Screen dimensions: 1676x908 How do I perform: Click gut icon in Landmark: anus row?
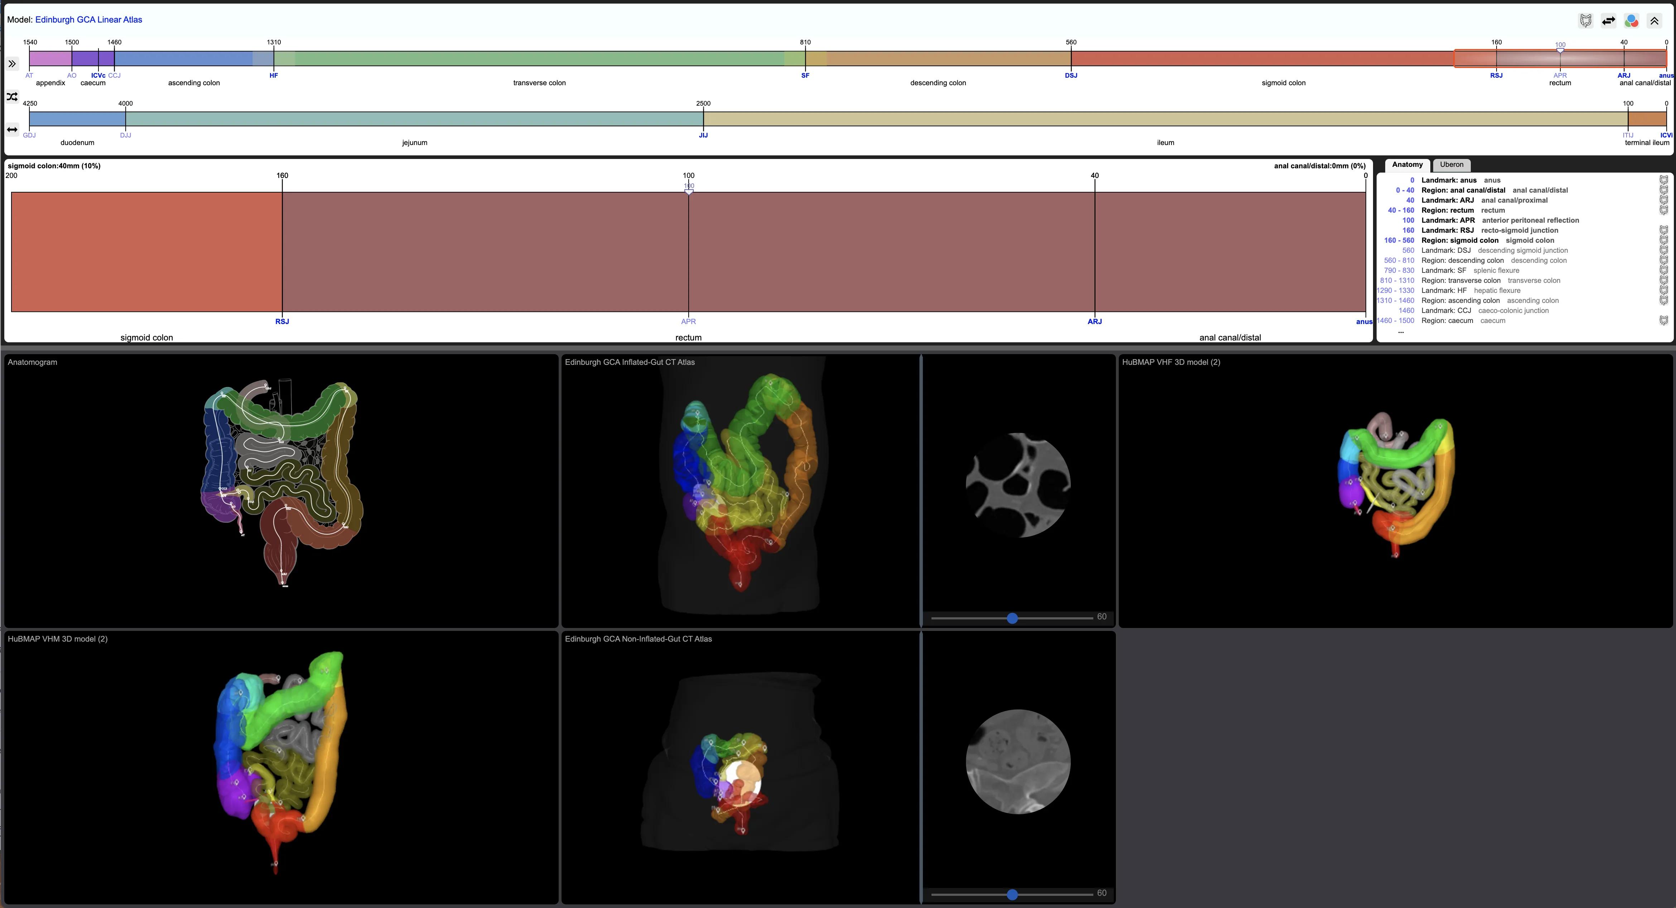[x=1663, y=180]
